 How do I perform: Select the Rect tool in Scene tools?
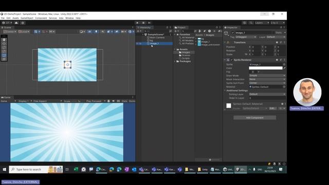[x=4, y=55]
